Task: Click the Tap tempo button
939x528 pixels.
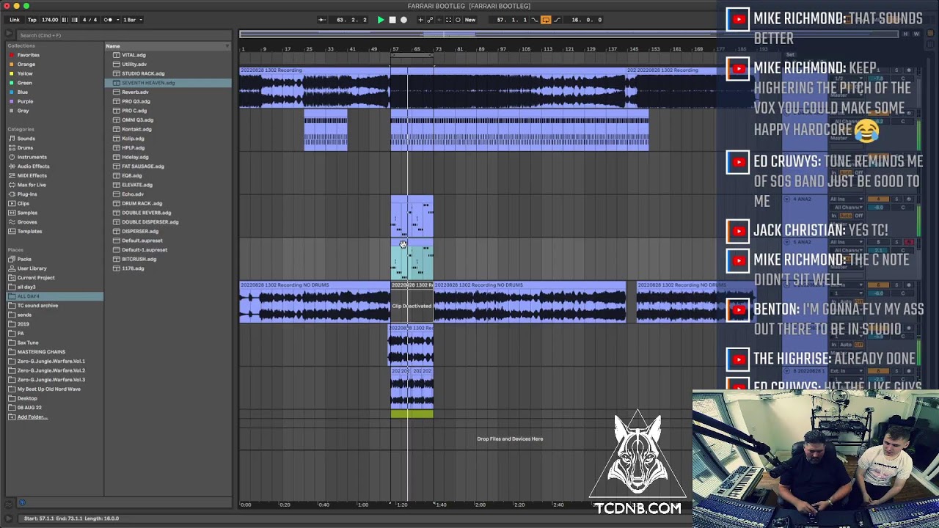Action: pos(32,20)
